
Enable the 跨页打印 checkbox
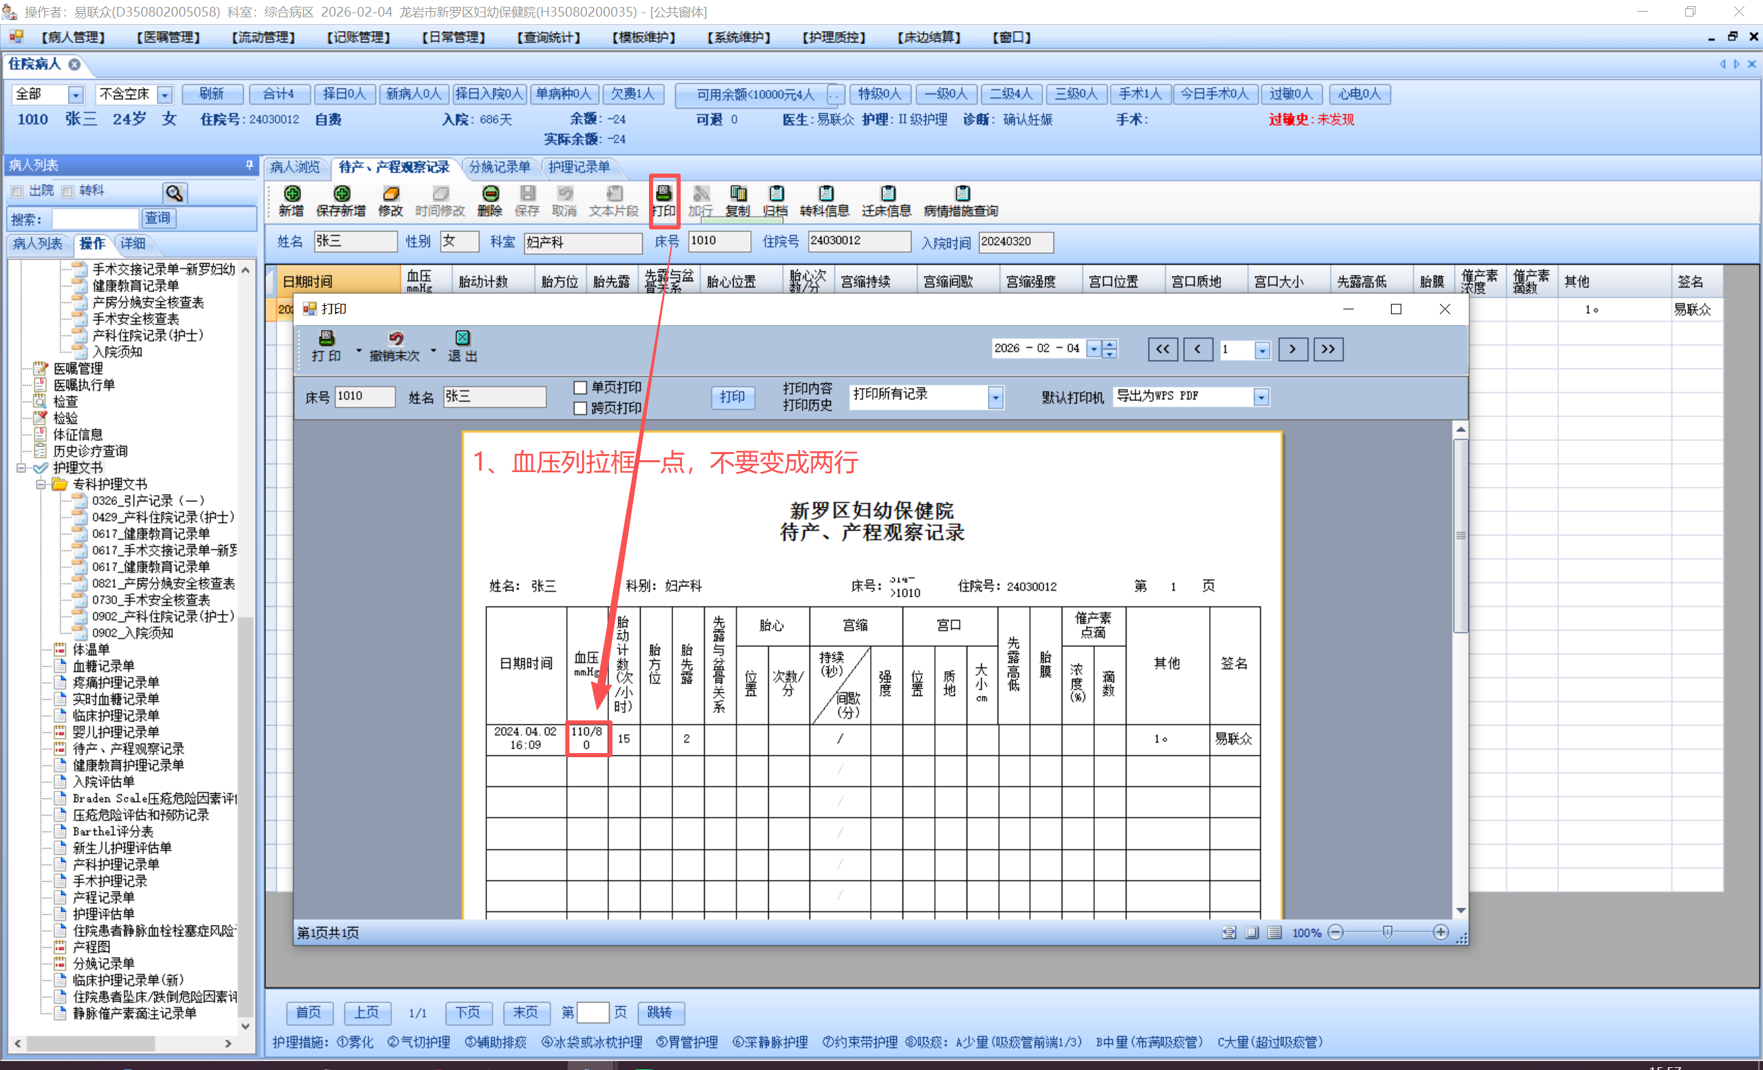(x=580, y=409)
